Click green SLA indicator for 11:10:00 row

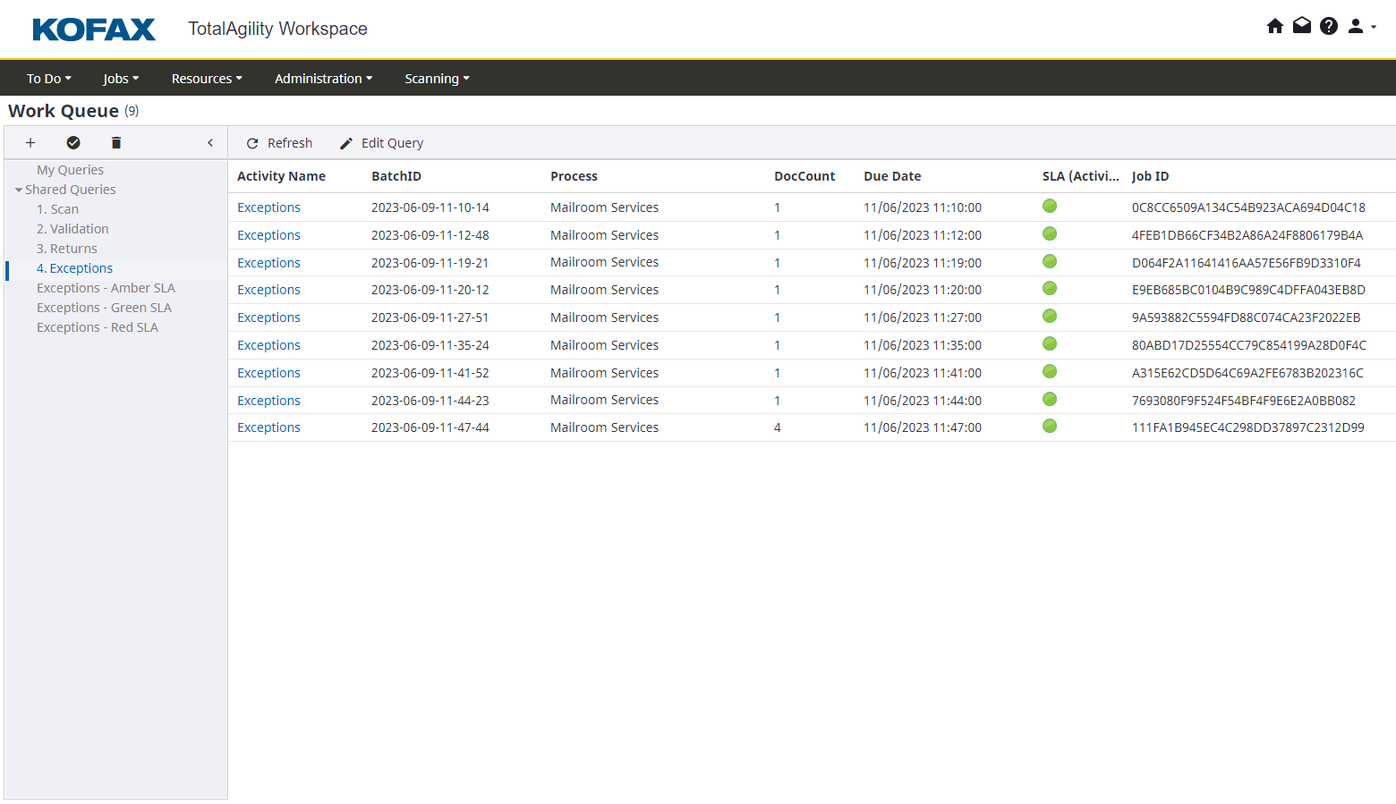tap(1050, 206)
